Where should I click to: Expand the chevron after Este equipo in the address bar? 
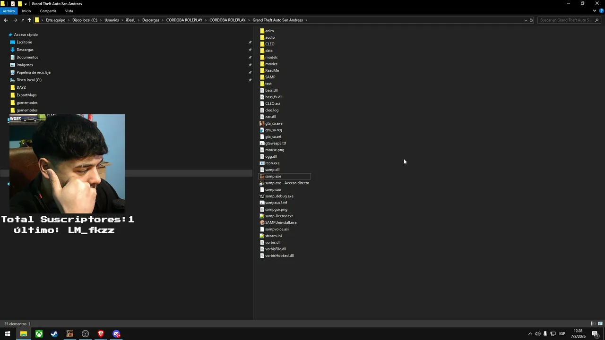pyautogui.click(x=69, y=20)
